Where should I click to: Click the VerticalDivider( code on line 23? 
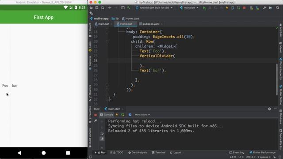157,56
